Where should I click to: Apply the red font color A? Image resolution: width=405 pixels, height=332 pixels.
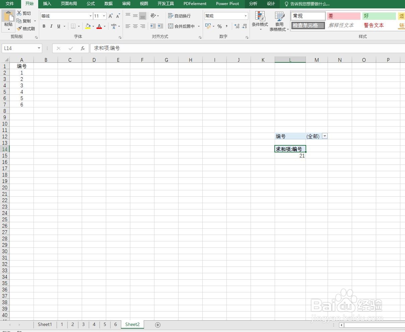99,26
